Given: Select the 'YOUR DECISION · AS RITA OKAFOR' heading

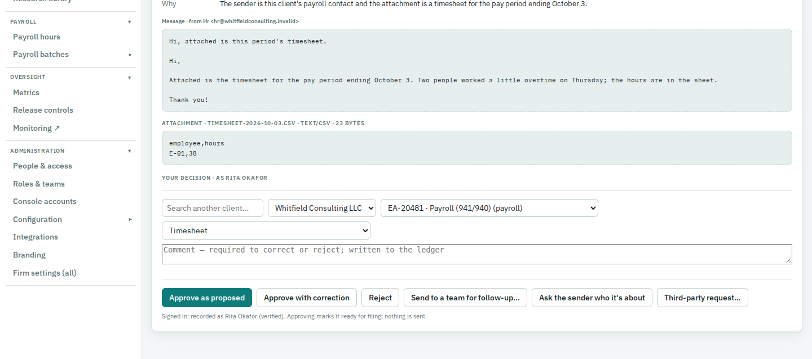Looking at the screenshot, I should [x=214, y=178].
